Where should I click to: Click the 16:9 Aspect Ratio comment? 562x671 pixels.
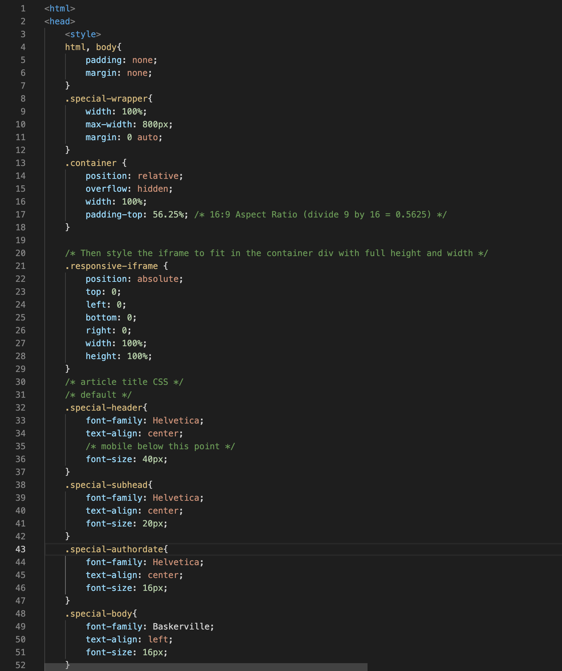pos(320,214)
